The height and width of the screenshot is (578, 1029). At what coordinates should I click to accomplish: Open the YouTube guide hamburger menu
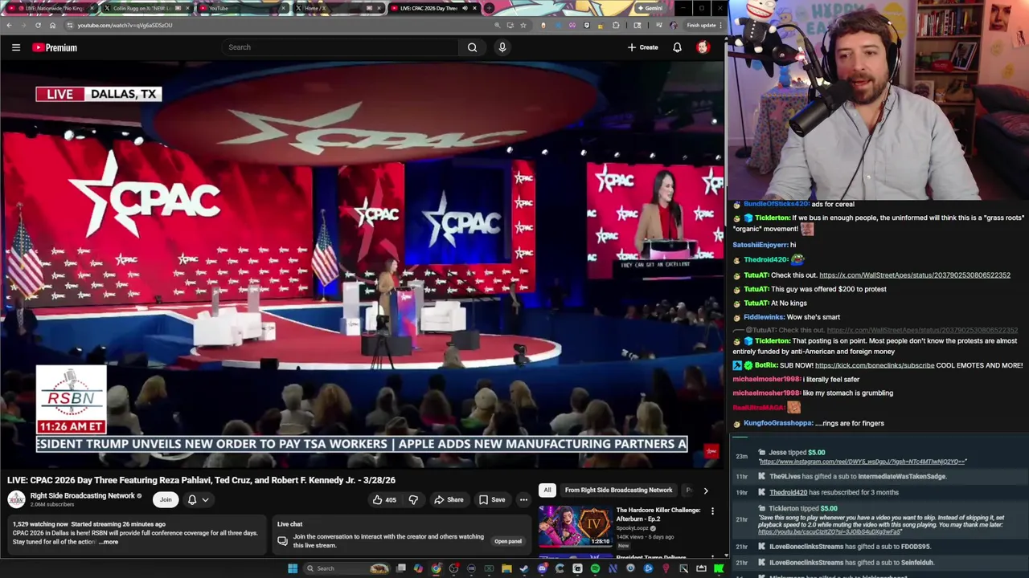[16, 47]
